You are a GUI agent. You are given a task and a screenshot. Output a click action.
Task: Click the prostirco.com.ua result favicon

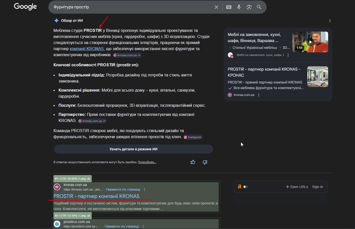point(57,224)
